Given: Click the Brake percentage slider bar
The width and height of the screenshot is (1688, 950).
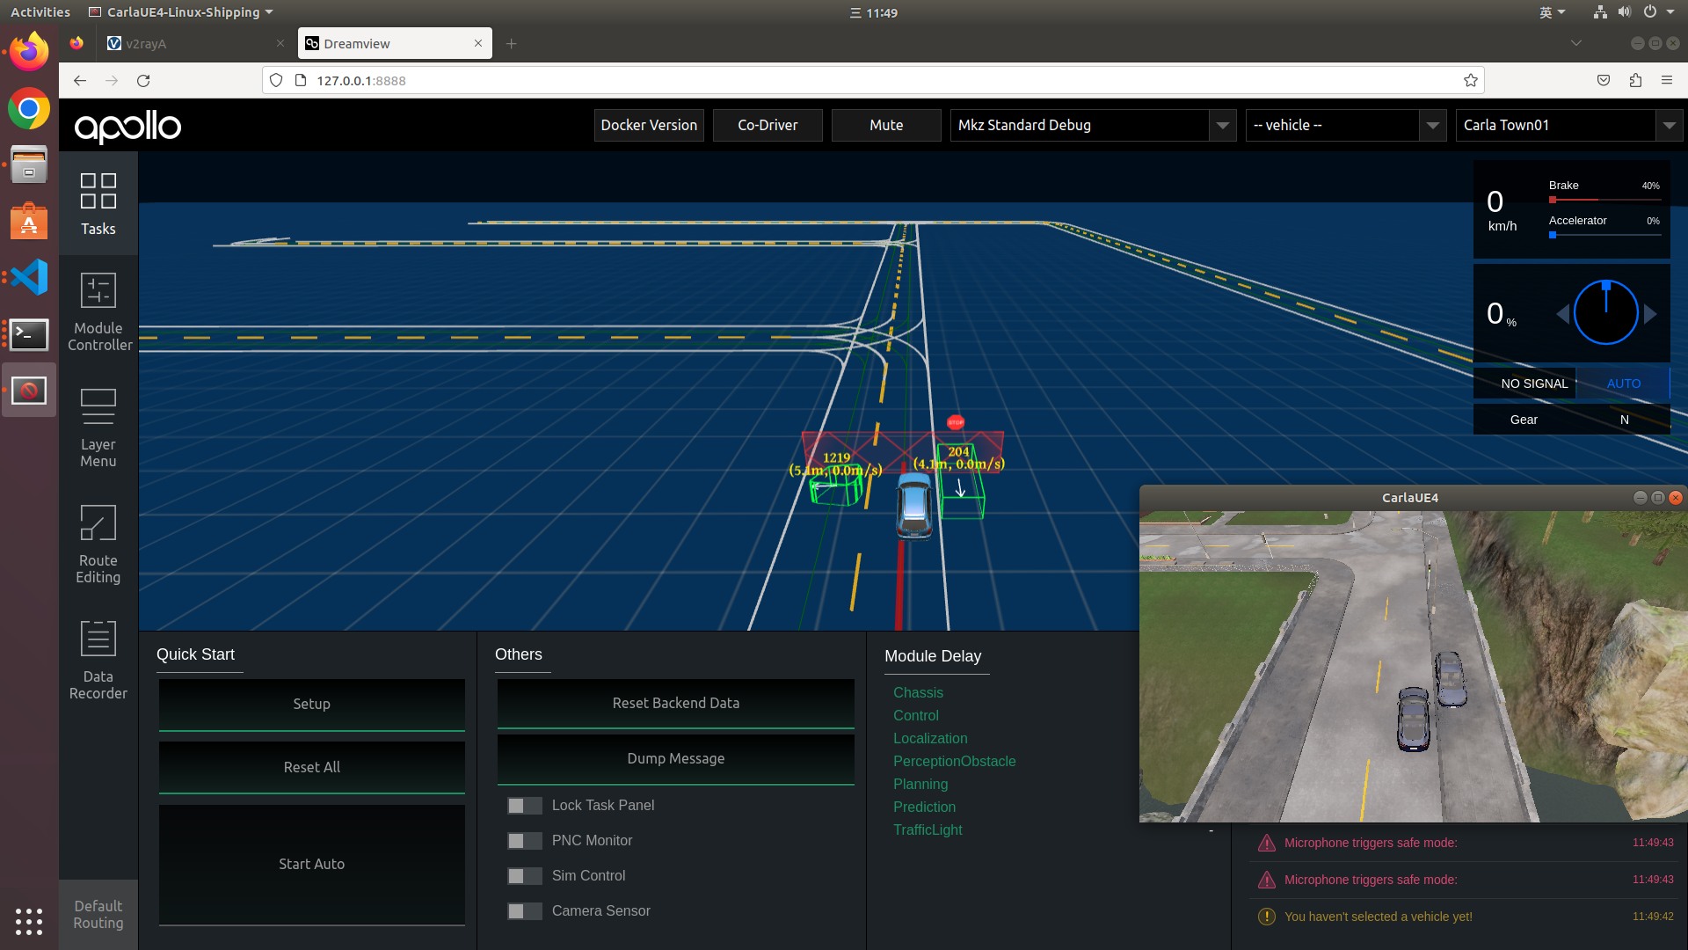Looking at the screenshot, I should pyautogui.click(x=1604, y=201).
